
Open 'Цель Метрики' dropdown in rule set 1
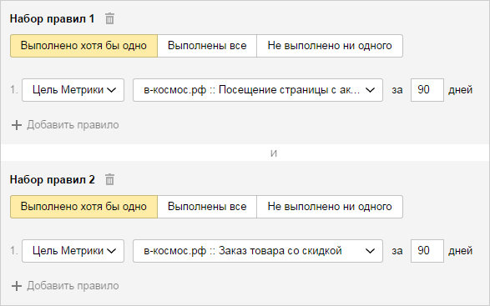point(73,90)
